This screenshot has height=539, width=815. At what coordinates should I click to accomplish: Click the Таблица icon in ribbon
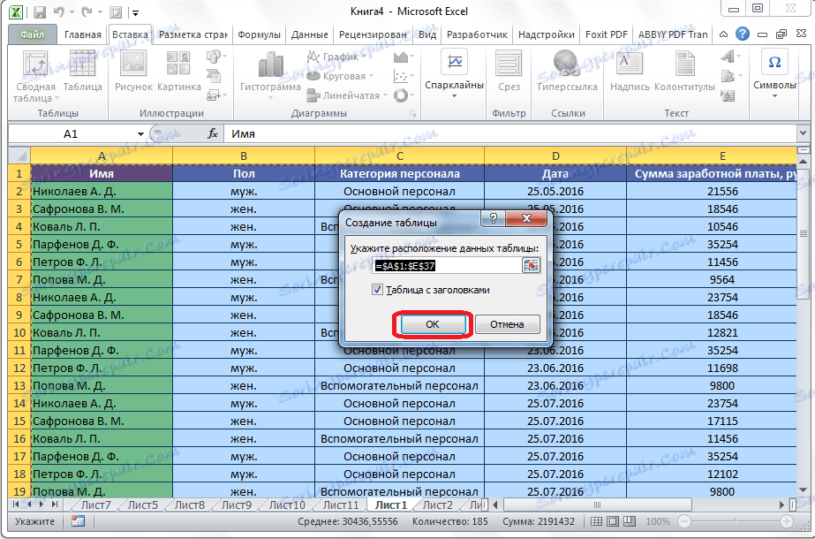tap(82, 64)
